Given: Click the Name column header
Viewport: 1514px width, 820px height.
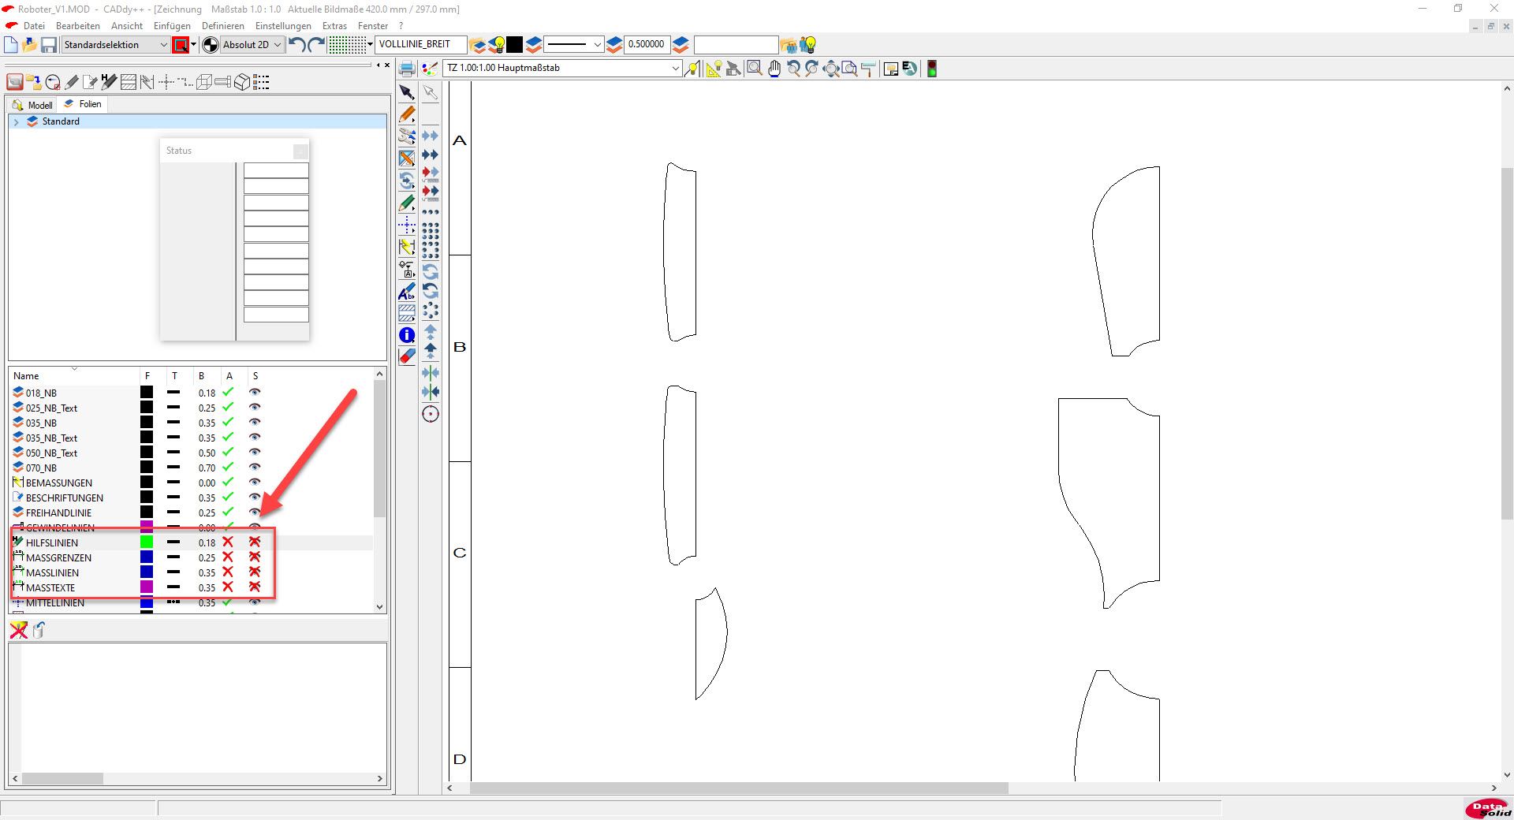Looking at the screenshot, I should click(x=26, y=376).
